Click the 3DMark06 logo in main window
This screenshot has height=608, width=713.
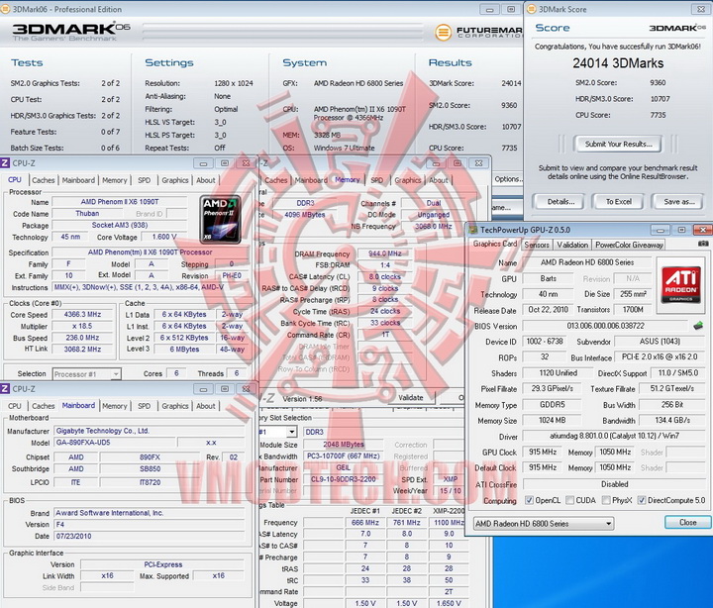(70, 32)
